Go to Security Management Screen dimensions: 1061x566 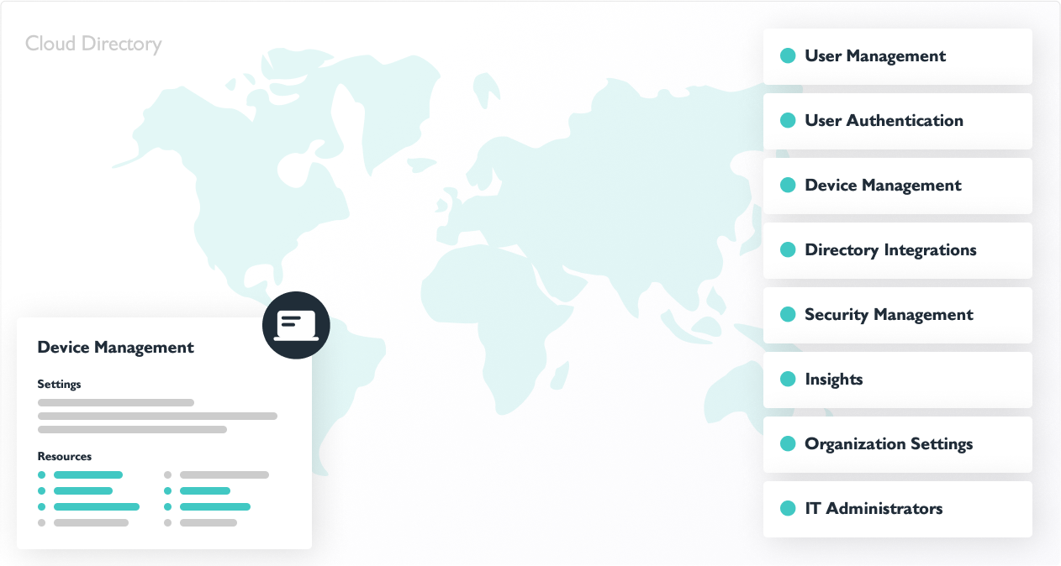pos(889,315)
